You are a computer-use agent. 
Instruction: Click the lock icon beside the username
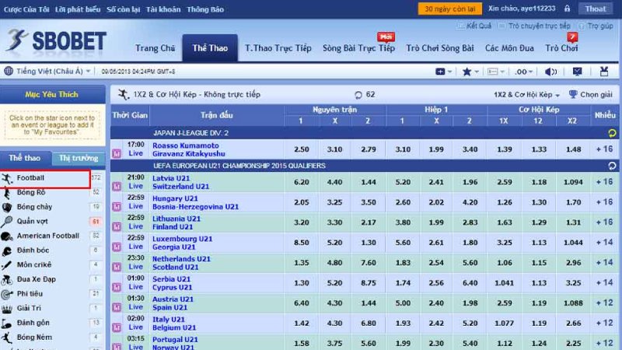coord(568,9)
